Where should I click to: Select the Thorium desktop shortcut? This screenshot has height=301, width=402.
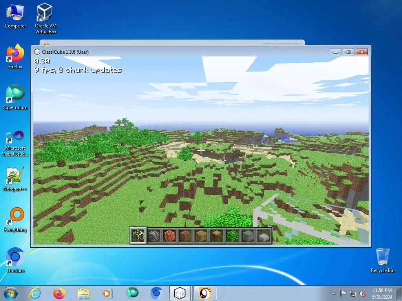pos(15,260)
